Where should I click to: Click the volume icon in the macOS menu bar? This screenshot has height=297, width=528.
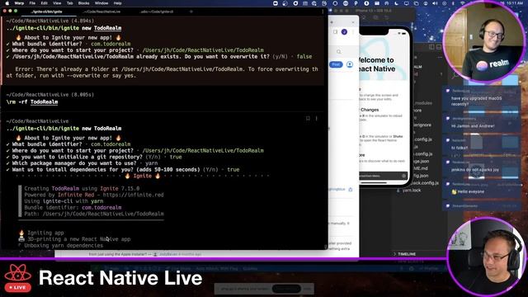435,3
